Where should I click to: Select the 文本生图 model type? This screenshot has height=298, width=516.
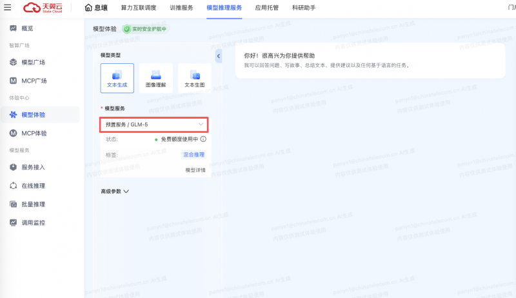195,78
